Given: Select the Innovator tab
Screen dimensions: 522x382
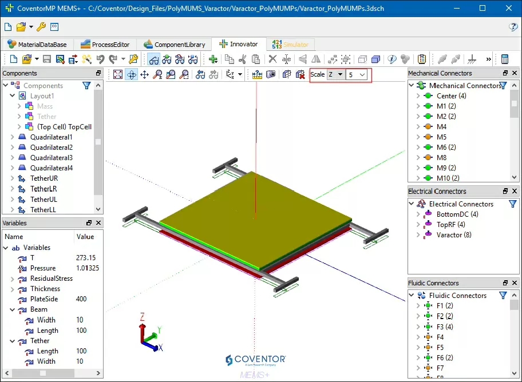Looking at the screenshot, I should [239, 44].
